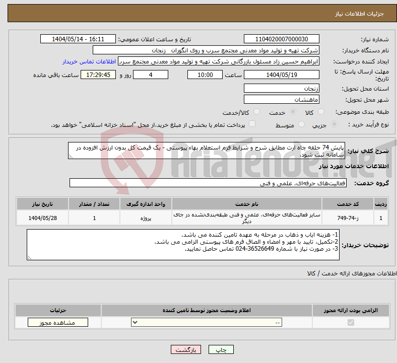Click column header تاریخ نیاز
Image resolution: width=397 pixels, height=363 pixels.
tap(42, 204)
